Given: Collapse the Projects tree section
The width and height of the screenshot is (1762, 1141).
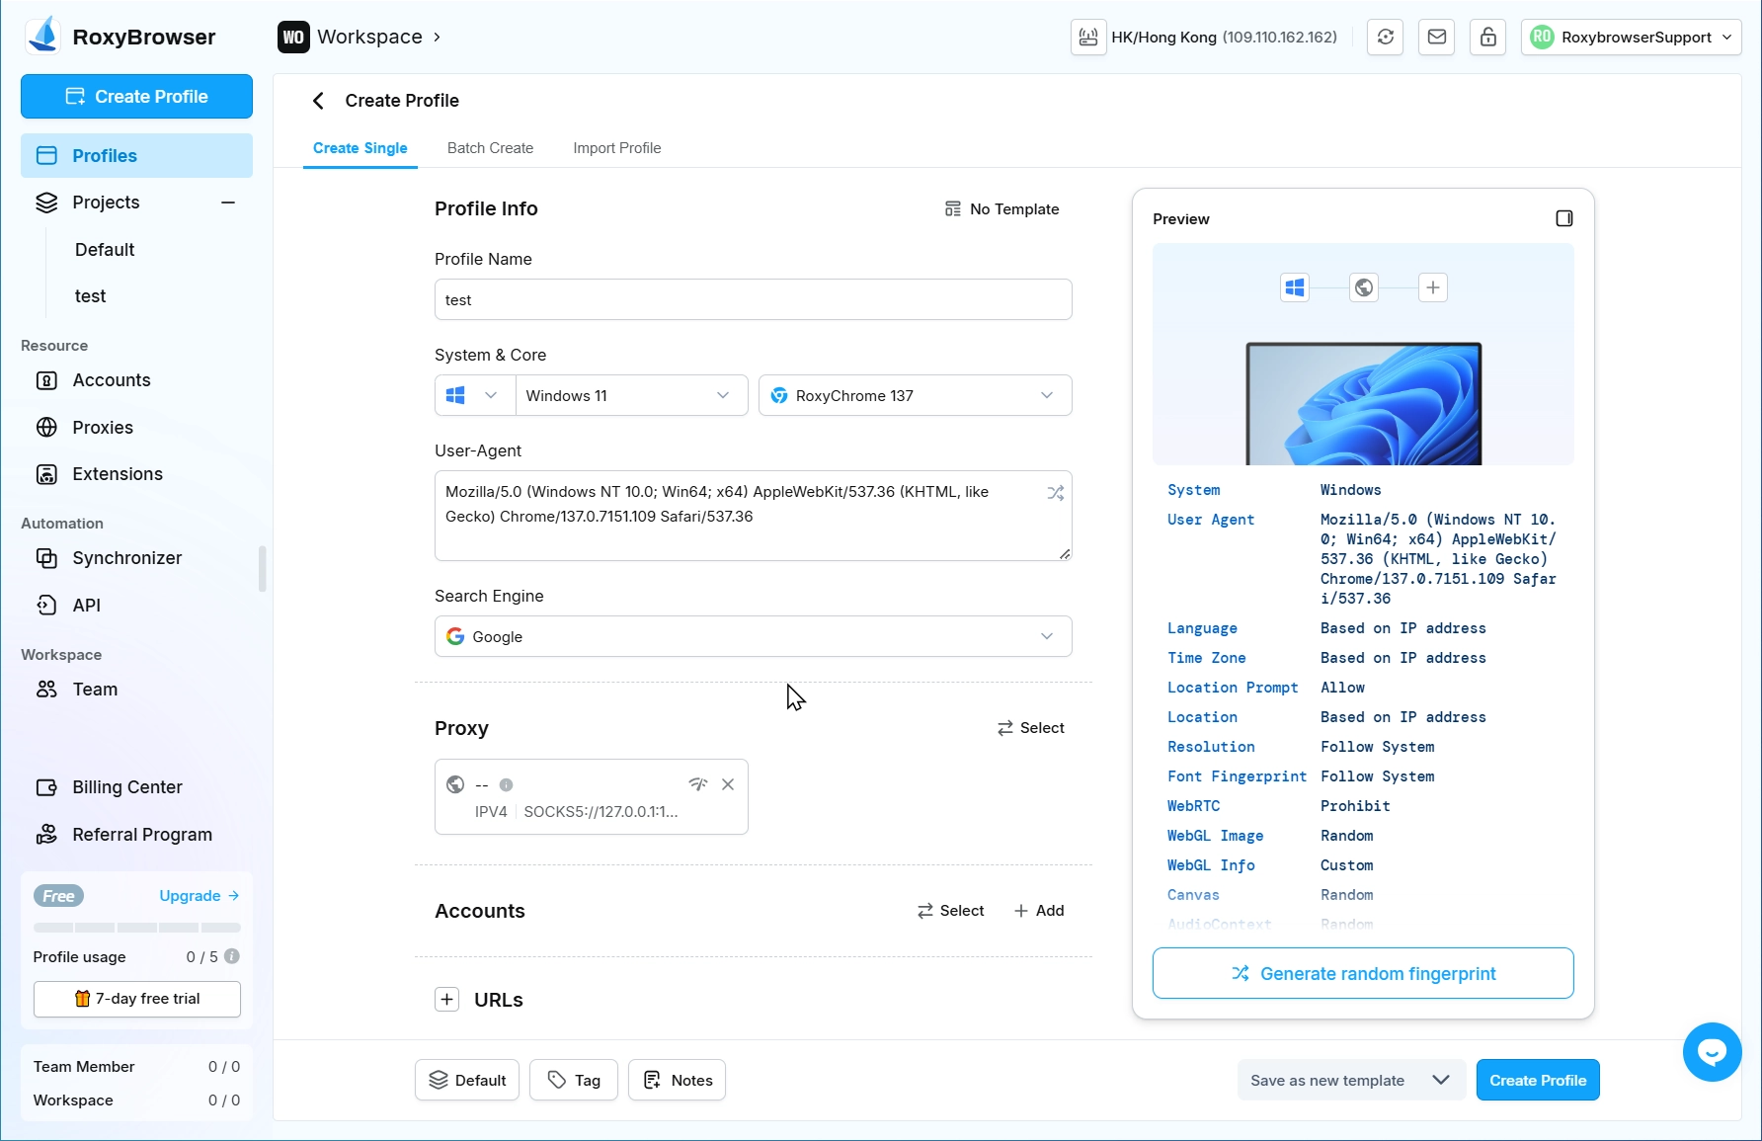Looking at the screenshot, I should coord(228,203).
